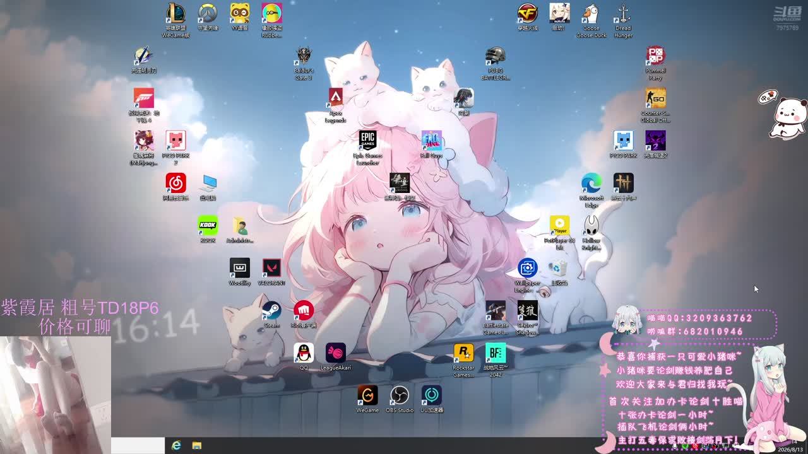
Task: Launch the Goose Goose Duck icon
Action: point(591,13)
